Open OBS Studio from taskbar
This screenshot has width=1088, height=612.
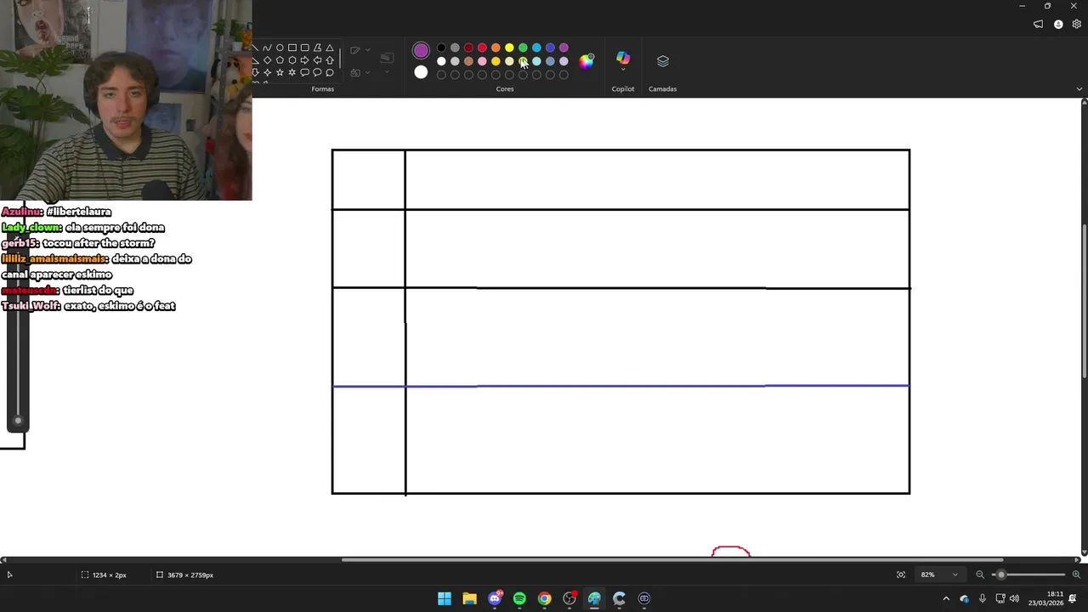click(x=569, y=598)
